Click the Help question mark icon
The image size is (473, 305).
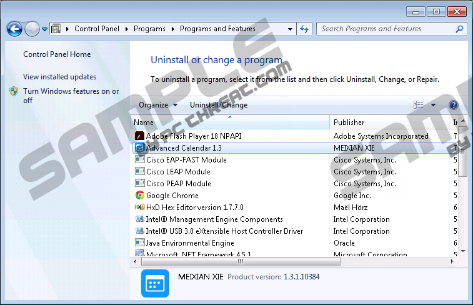(454, 105)
